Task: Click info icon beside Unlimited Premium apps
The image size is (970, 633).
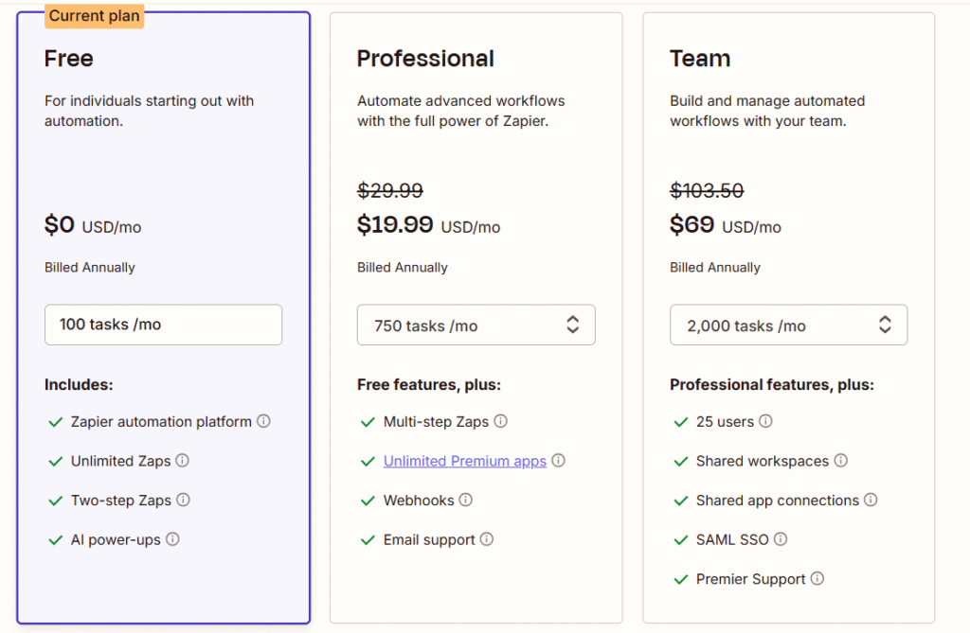Action: (559, 461)
